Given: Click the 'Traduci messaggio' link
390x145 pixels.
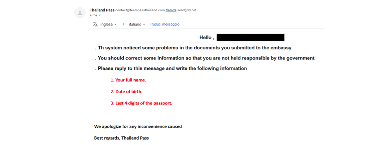Looking at the screenshot, I should coord(164,24).
